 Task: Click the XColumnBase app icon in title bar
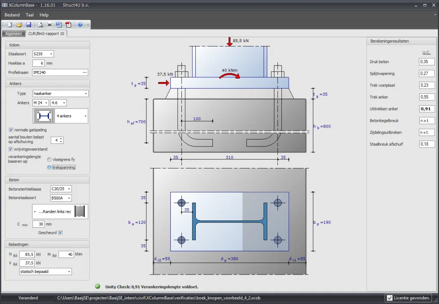(4, 5)
